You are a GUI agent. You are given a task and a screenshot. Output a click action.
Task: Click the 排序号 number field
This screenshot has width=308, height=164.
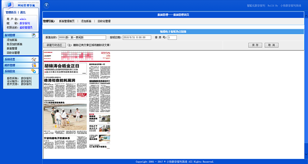[x=172, y=37]
